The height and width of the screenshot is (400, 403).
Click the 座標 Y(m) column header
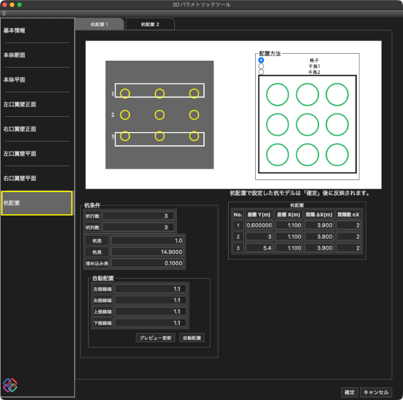[259, 214]
